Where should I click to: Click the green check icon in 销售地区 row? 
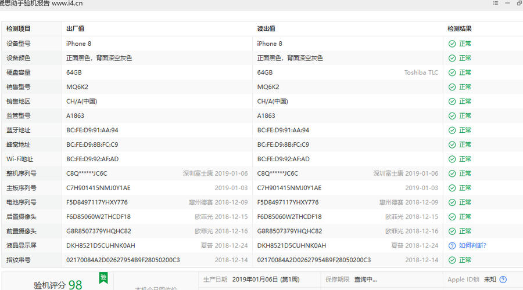[x=452, y=101]
